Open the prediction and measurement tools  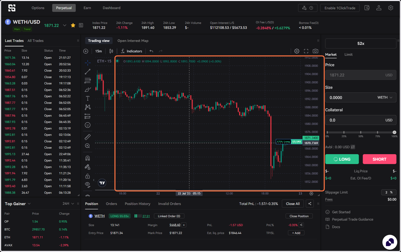(x=88, y=116)
